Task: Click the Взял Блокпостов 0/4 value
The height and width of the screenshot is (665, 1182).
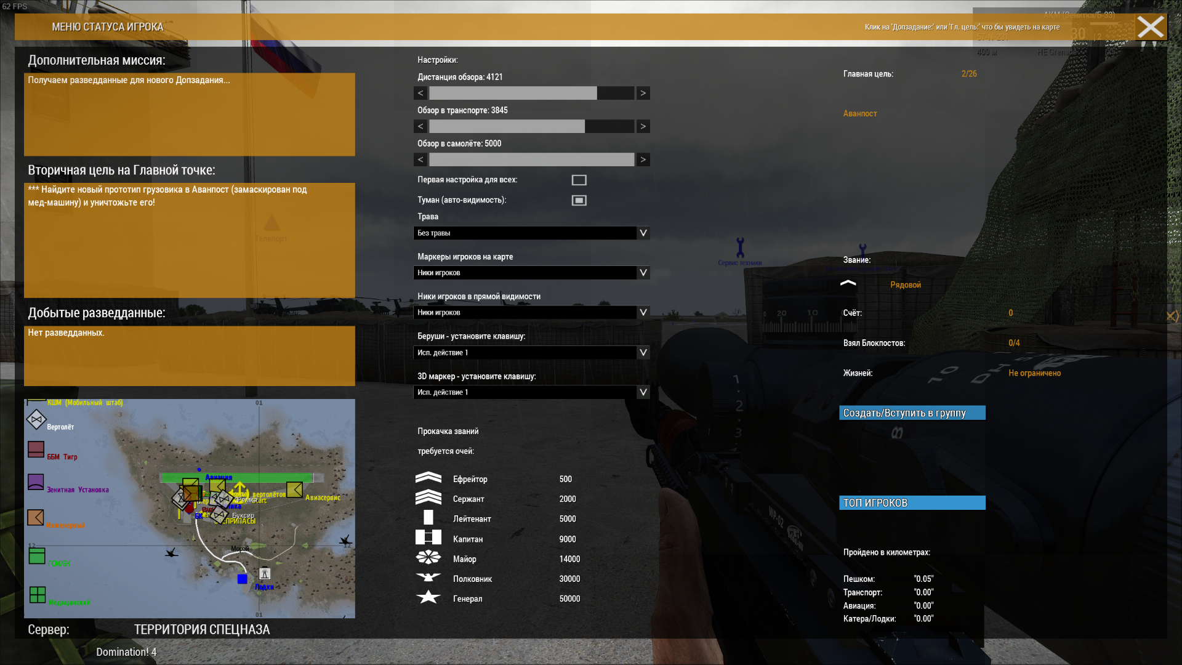Action: [1014, 342]
